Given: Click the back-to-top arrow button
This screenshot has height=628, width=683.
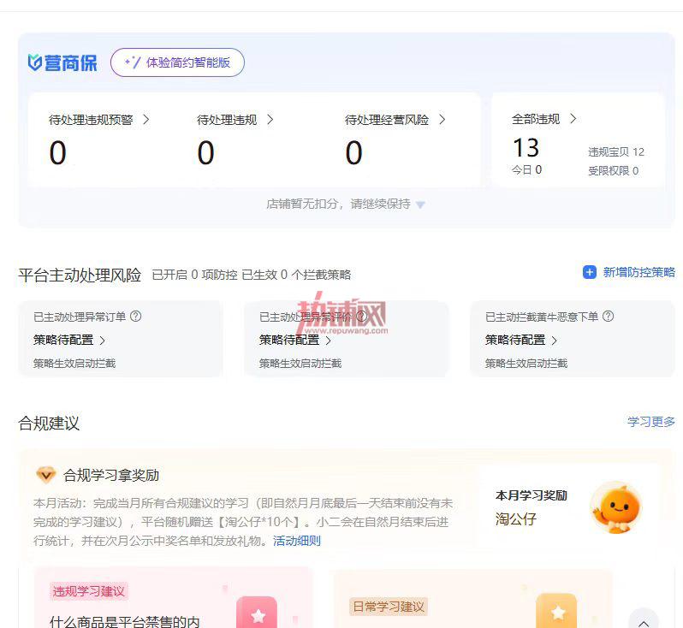Looking at the screenshot, I should click(x=644, y=619).
